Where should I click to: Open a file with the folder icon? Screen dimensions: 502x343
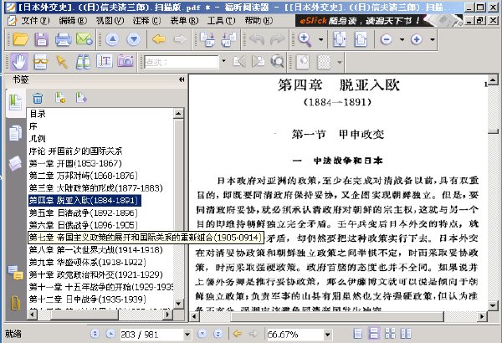(20, 39)
